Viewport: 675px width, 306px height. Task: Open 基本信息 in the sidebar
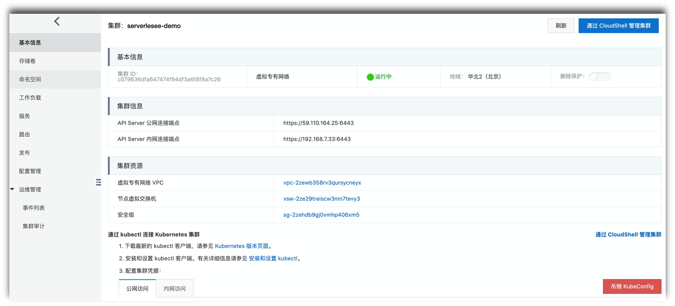tap(55, 42)
